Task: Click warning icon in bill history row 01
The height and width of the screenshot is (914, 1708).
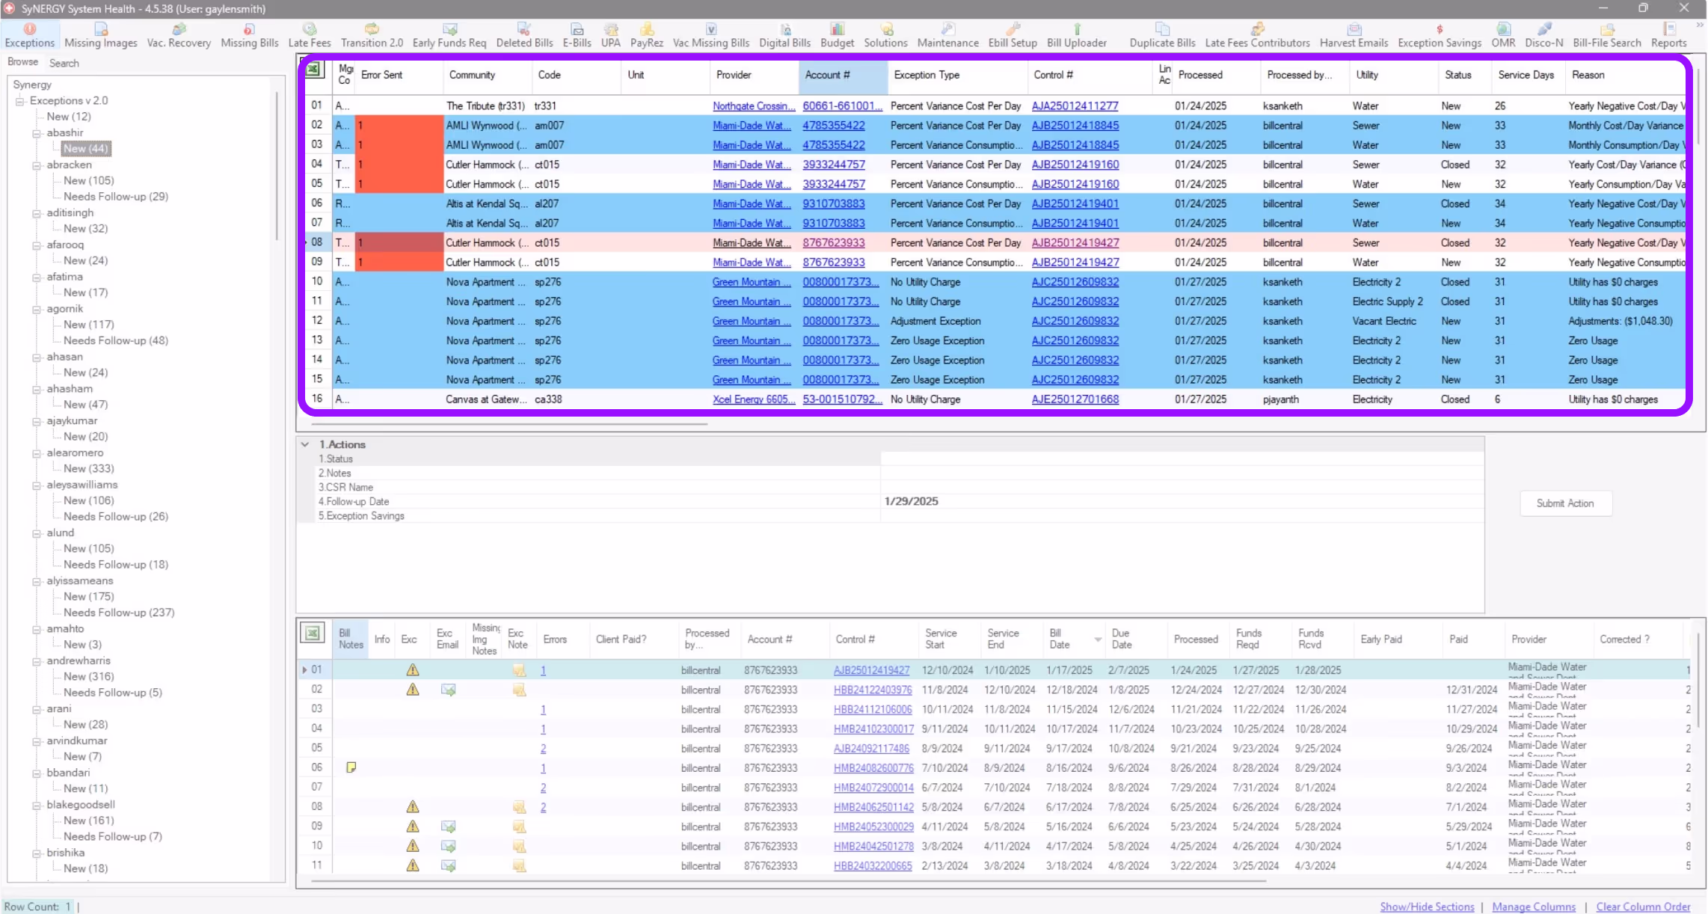Action: (x=412, y=670)
